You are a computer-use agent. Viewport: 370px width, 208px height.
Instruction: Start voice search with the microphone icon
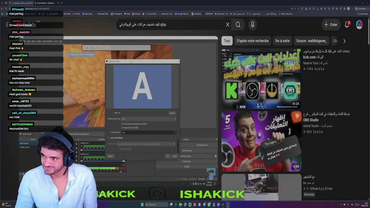pyautogui.click(x=253, y=25)
